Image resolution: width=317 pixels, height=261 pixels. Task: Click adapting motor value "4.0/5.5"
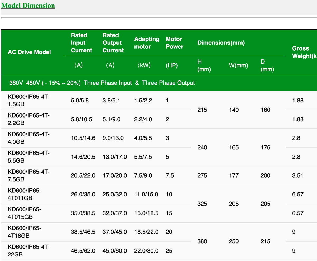click(x=143, y=138)
